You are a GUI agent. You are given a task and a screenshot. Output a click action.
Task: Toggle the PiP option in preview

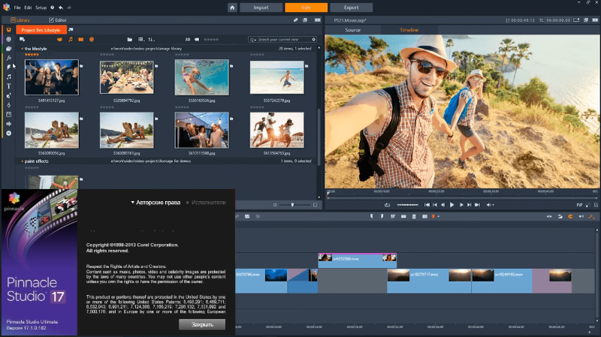579,205
